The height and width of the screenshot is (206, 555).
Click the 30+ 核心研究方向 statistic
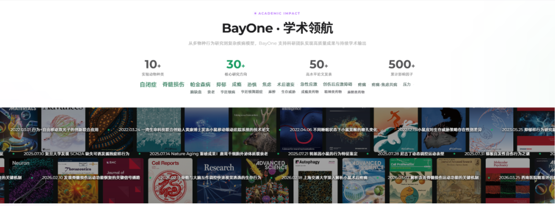[236, 68]
